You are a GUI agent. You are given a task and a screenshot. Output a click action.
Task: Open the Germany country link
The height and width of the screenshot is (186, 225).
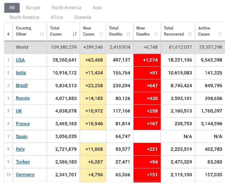click(x=25, y=174)
